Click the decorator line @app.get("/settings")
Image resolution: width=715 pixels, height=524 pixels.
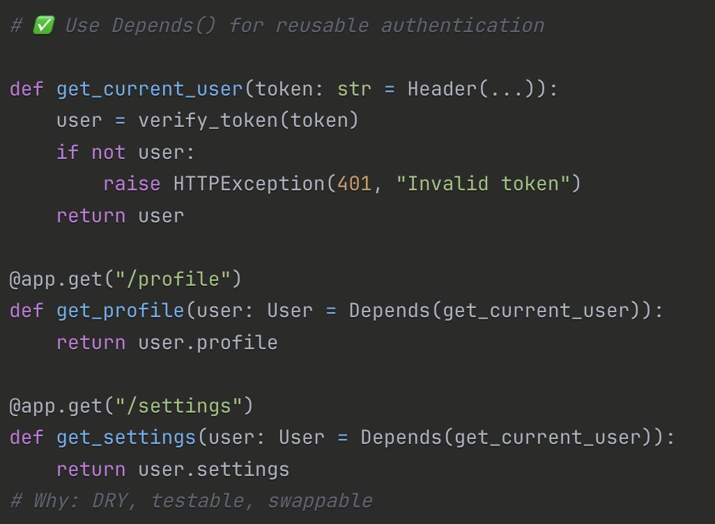point(131,406)
